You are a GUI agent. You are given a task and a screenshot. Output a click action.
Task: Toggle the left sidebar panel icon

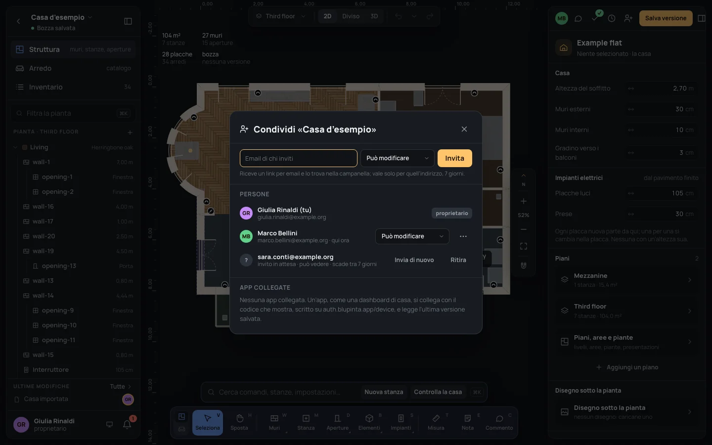128,21
